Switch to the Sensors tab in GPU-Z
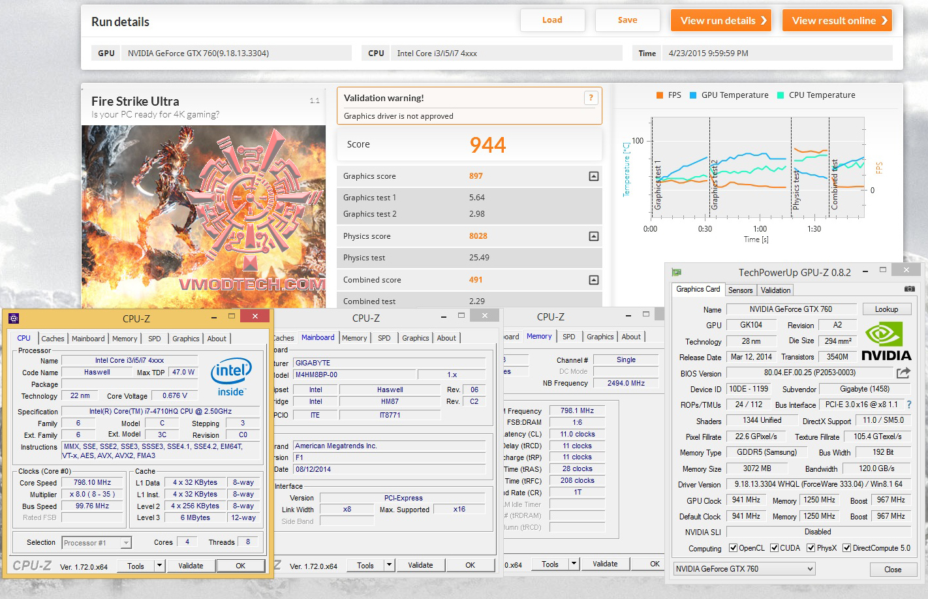The width and height of the screenshot is (928, 599). tap(741, 290)
